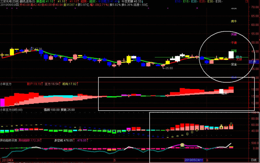Screen dimensions: 260x163
Task: Click the smiley face signal icon
Action: (182, 145)
